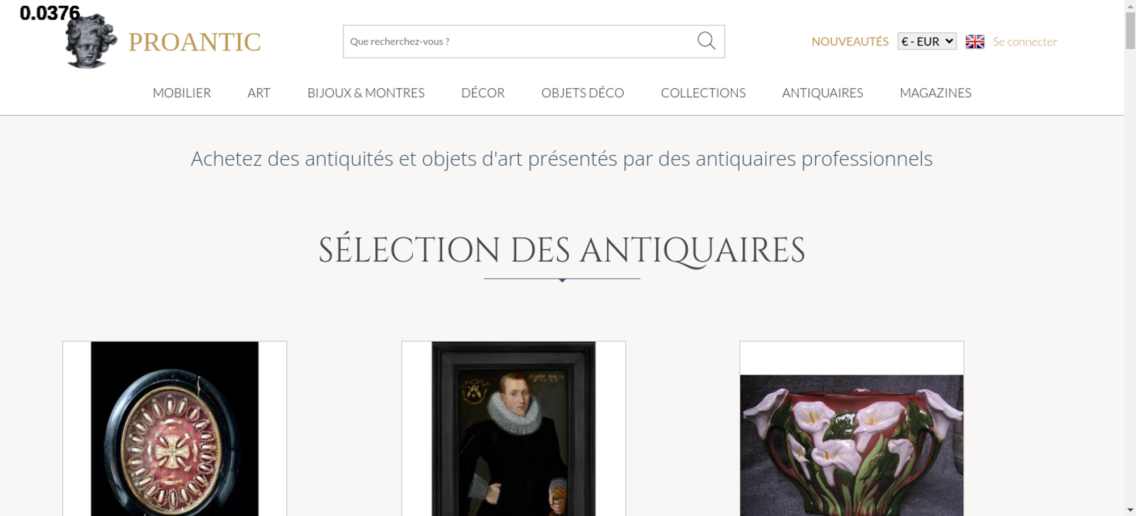Click the Se connecter link
Screen dimensions: 1136x516
1025,41
